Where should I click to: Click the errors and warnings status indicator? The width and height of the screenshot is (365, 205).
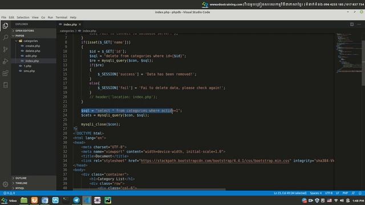tap(9, 193)
